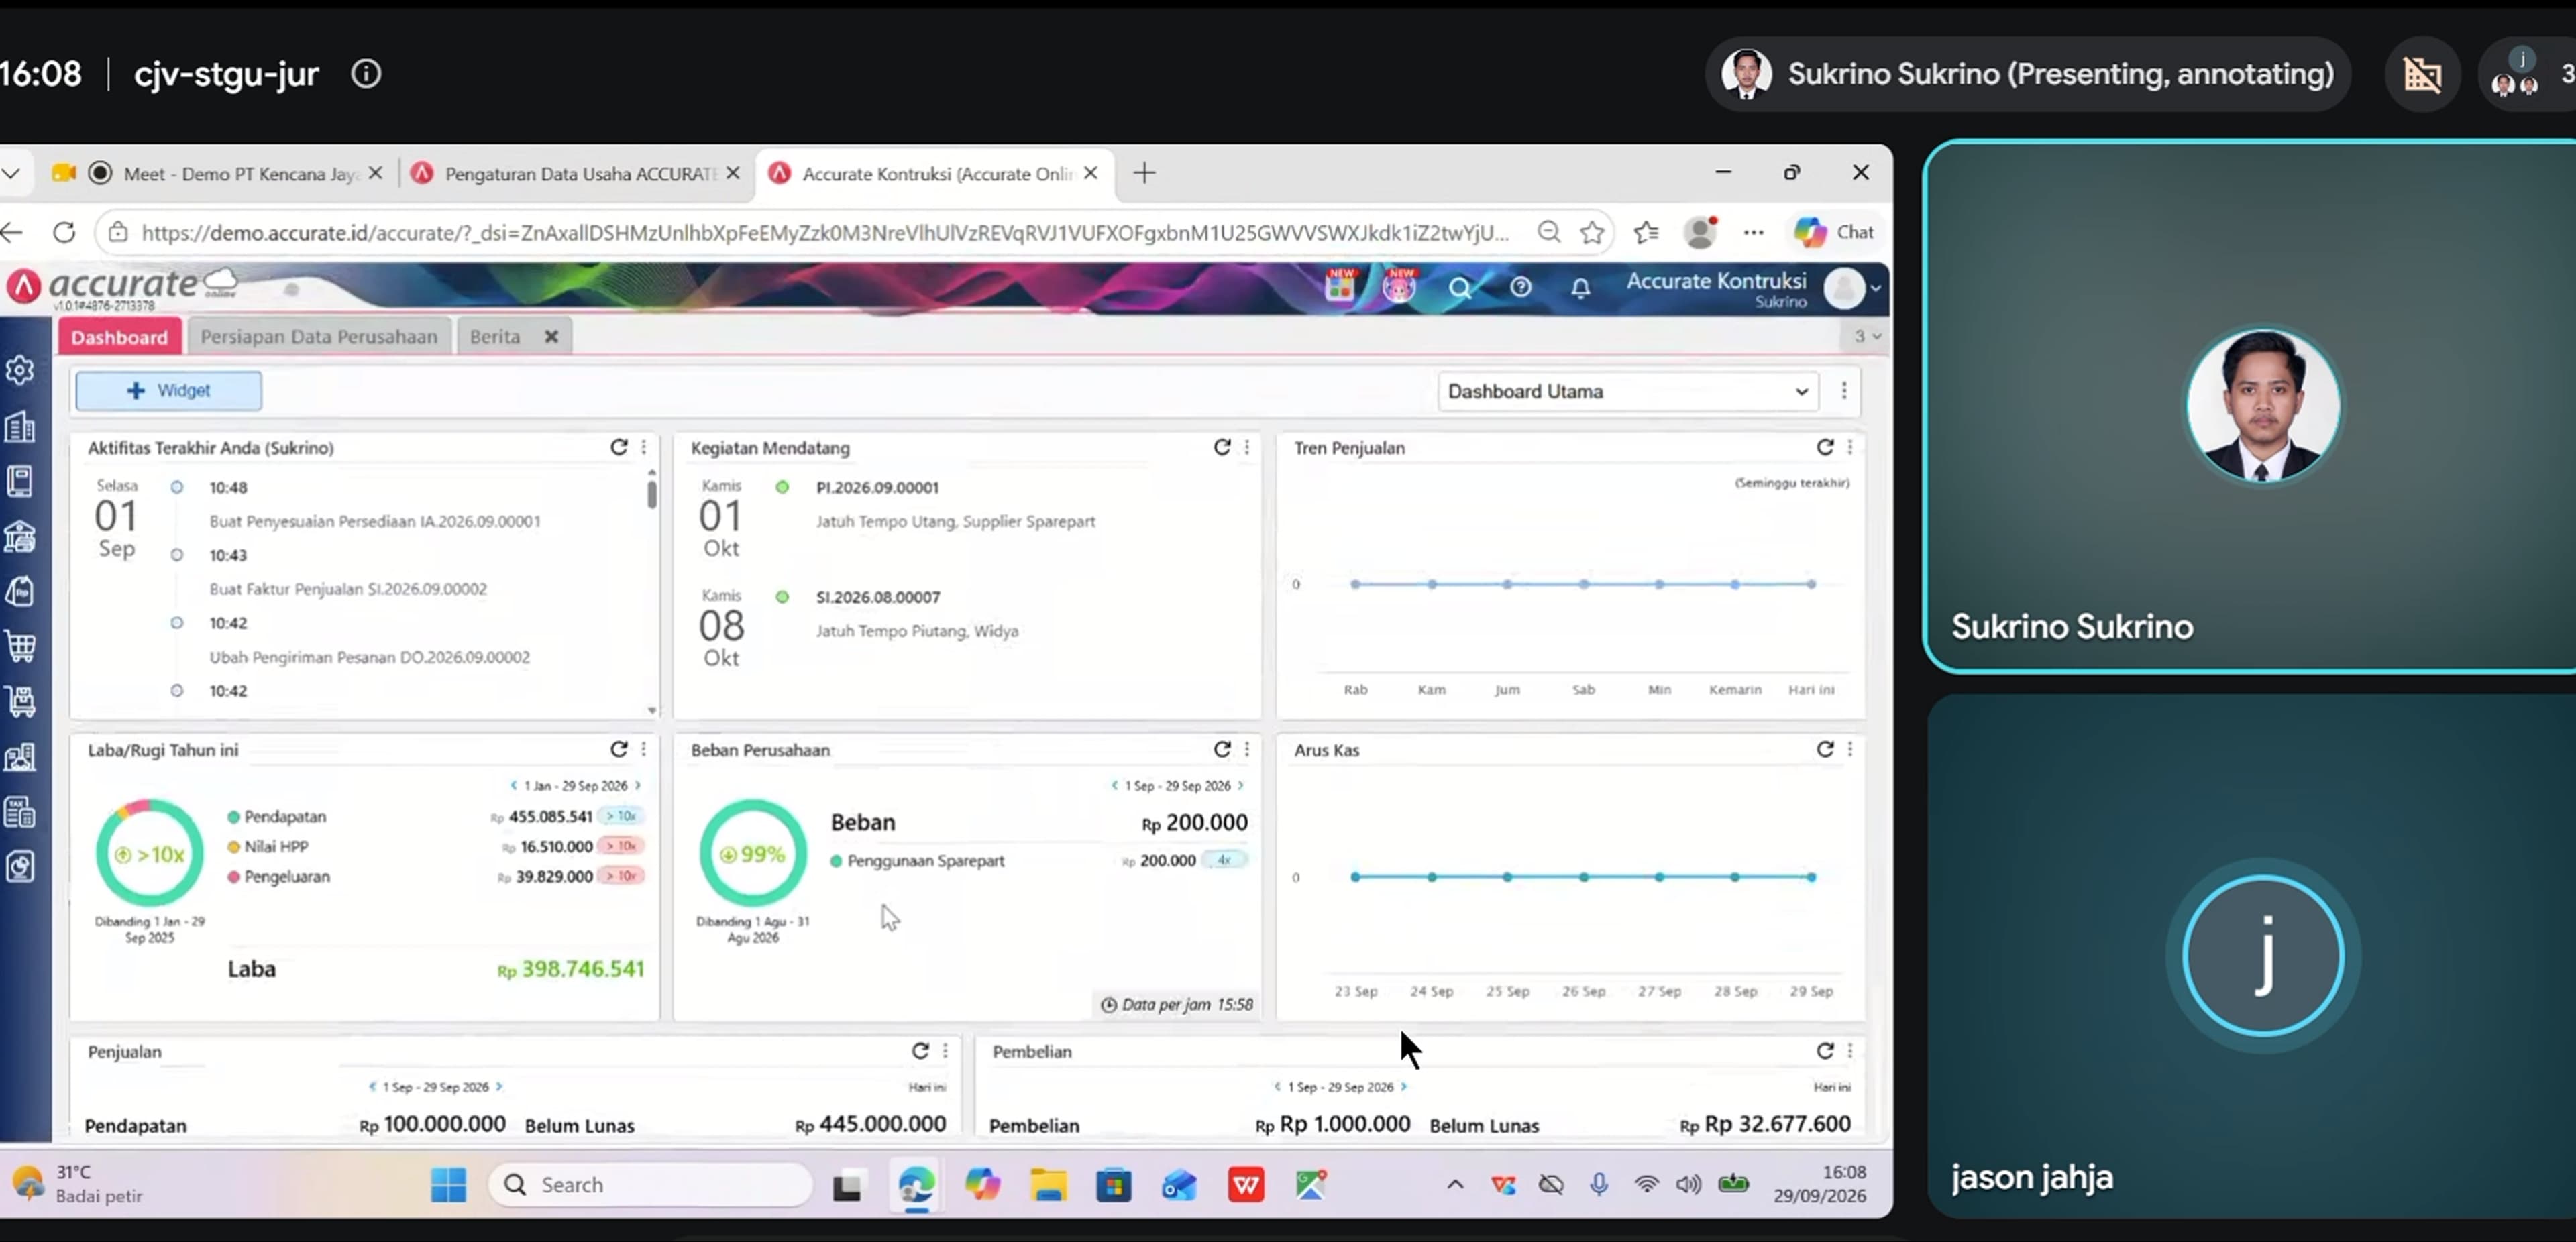The image size is (2576, 1242).
Task: Open the Windows Start button
Action: click(448, 1184)
